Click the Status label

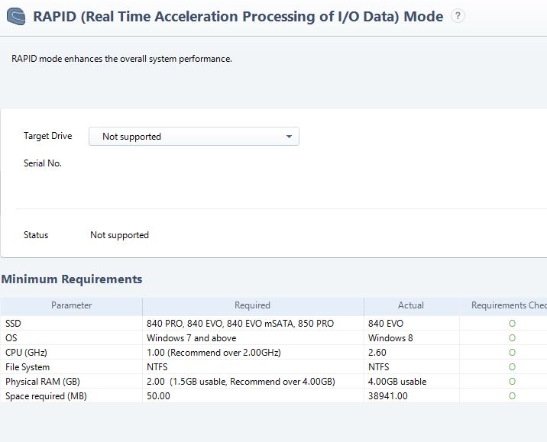36,235
